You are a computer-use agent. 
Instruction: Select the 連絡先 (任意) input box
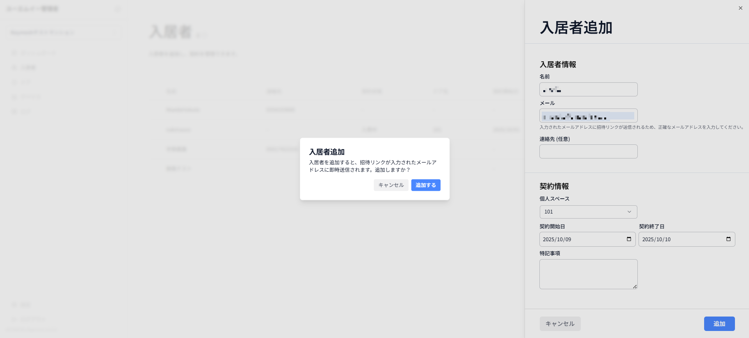588,151
